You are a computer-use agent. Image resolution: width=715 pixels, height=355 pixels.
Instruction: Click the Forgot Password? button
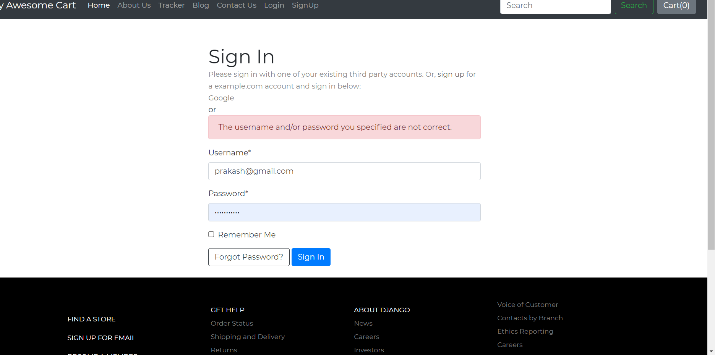(249, 257)
